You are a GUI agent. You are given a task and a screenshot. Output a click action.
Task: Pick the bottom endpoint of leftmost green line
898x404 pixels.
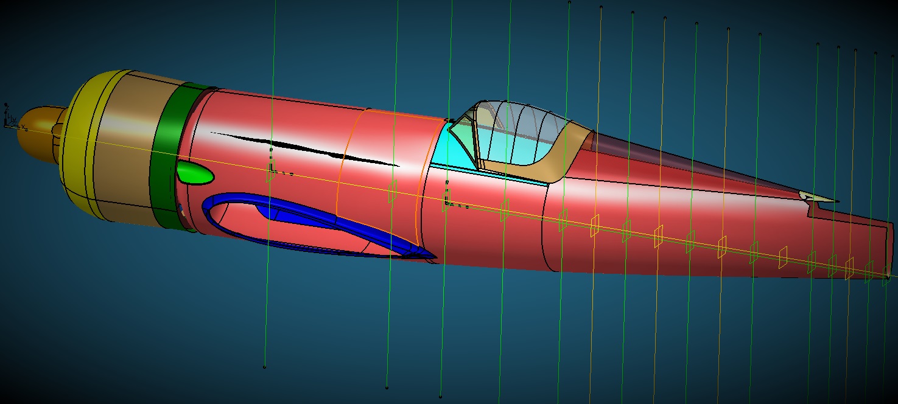(264, 367)
